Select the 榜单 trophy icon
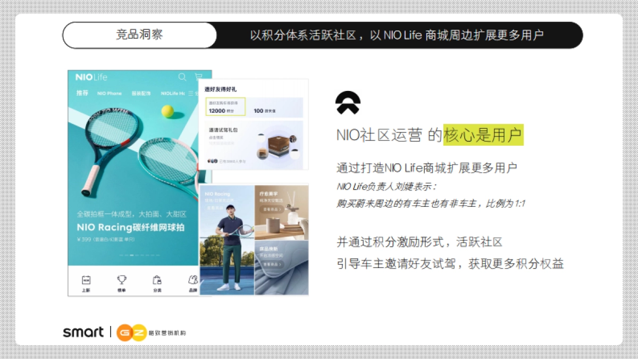The width and height of the screenshot is (638, 359). coord(122,279)
